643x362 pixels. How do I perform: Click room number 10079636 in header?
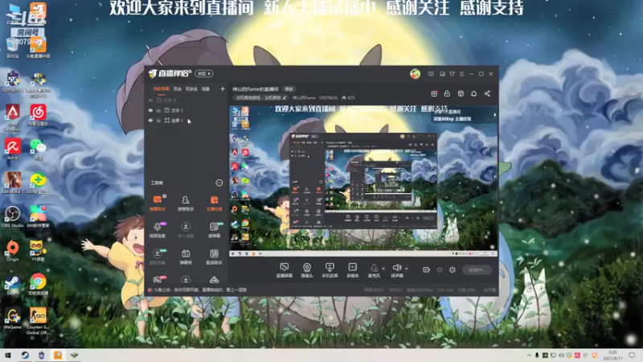[x=328, y=97]
